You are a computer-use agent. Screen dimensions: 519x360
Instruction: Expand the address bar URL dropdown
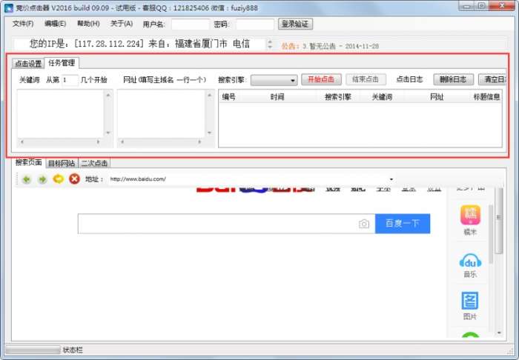click(391, 179)
